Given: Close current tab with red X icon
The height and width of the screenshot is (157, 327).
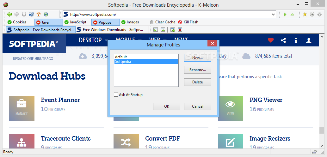Looking at the screenshot, I should point(180,30).
